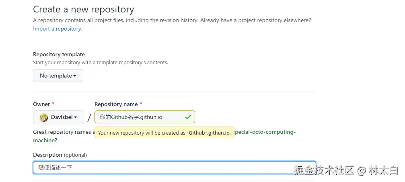Click the Description (optional) label
Image resolution: width=405 pixels, height=182 pixels.
(60, 155)
